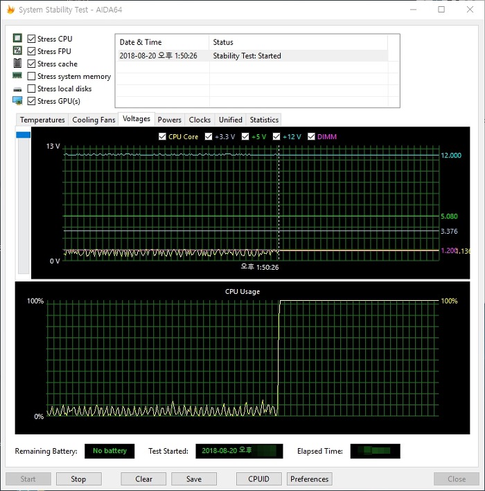Select the Stability Test: Started log row
Viewport: 485px width, 491px height.
point(252,56)
